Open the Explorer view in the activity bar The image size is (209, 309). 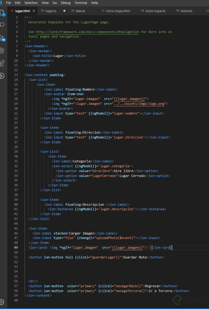[x=2, y=13]
